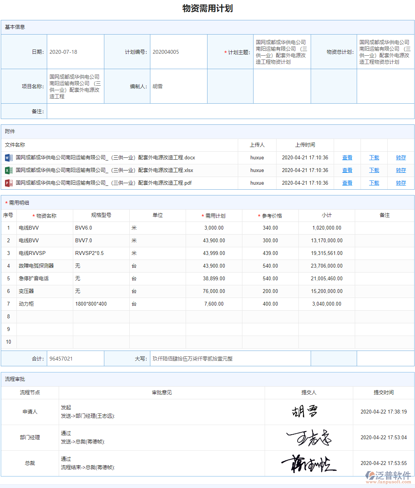Screen dimensions: 415x488
Task: 查看 the docx attachment
Action: click(x=347, y=157)
